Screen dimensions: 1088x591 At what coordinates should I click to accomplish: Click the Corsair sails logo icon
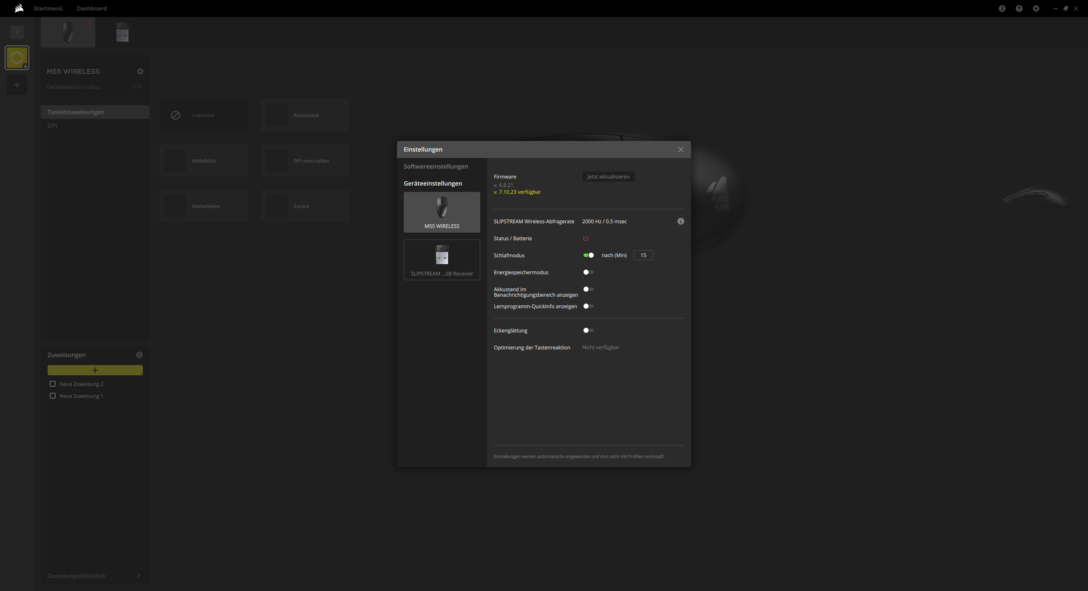pos(19,8)
